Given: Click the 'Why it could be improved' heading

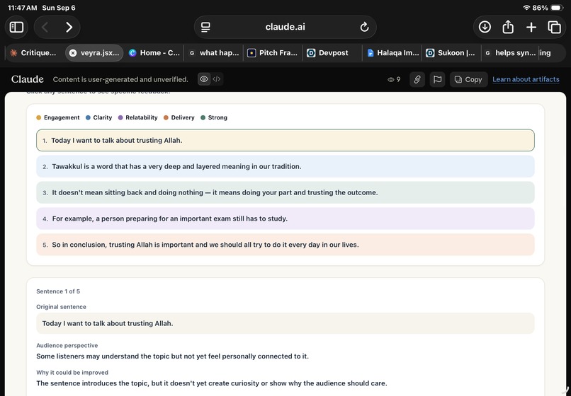Looking at the screenshot, I should coord(72,373).
